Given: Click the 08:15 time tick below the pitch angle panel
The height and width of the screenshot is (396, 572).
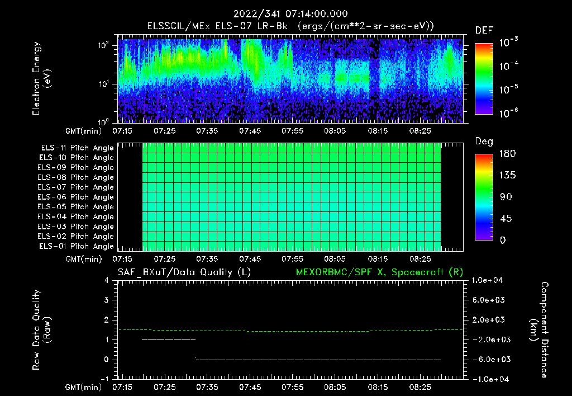Looking at the screenshot, I should 378,260.
